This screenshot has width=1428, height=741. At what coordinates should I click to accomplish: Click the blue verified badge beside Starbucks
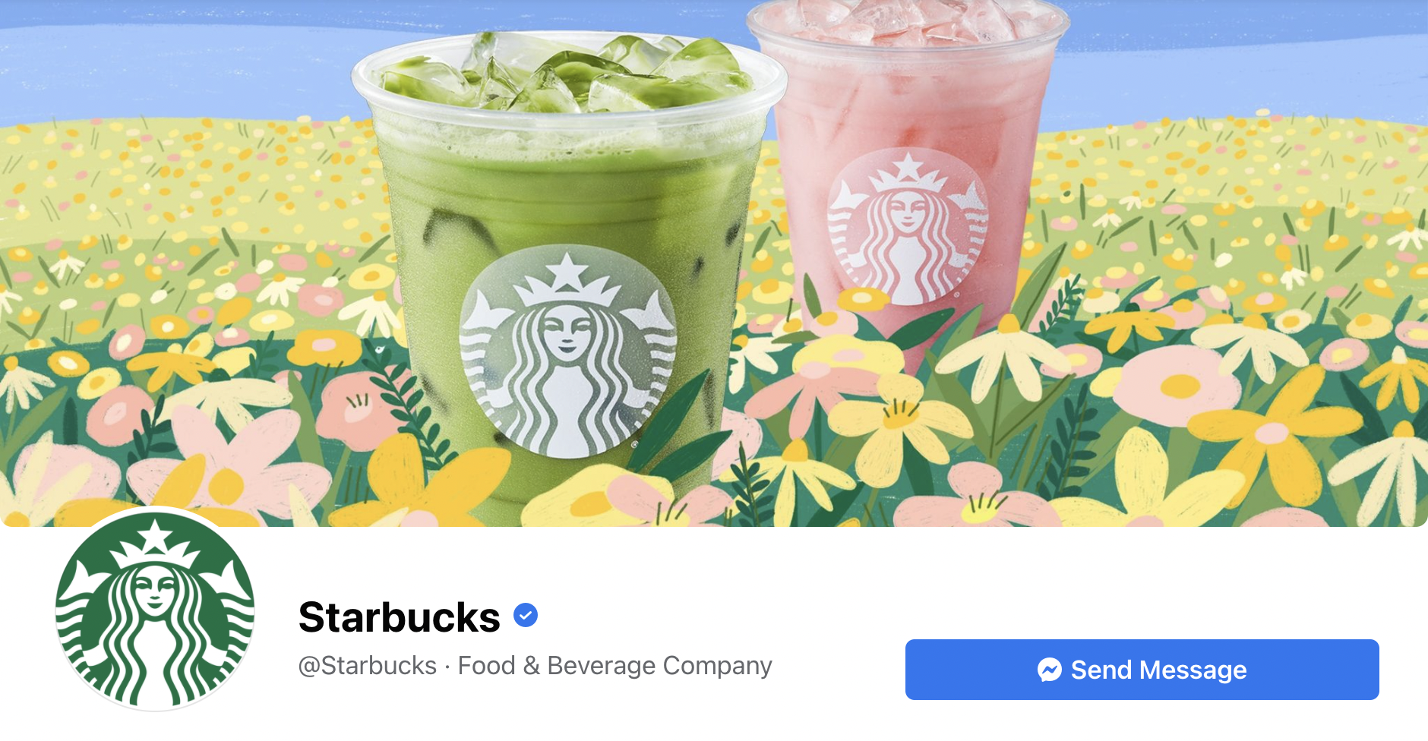[526, 615]
